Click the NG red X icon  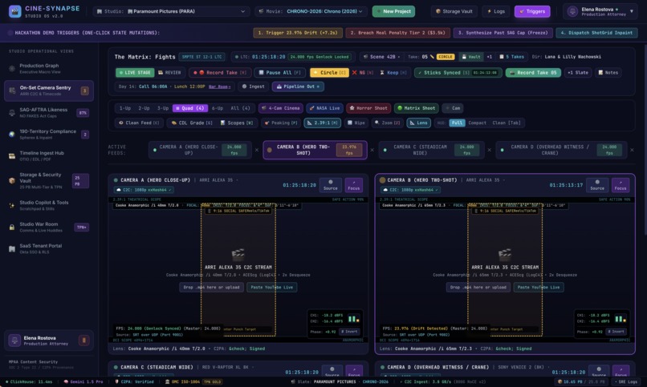point(354,72)
